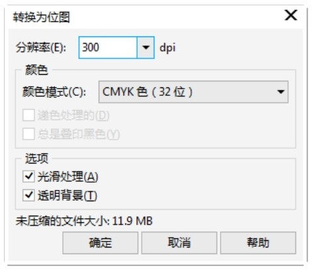Image resolution: width=312 pixels, height=270 pixels.
Task: Toggle the 递色处理的(D) checkbox
Action: click(28, 115)
